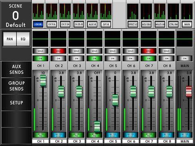Solo channel CH 4
This screenshot has height=146, width=195.
(x=94, y=51)
